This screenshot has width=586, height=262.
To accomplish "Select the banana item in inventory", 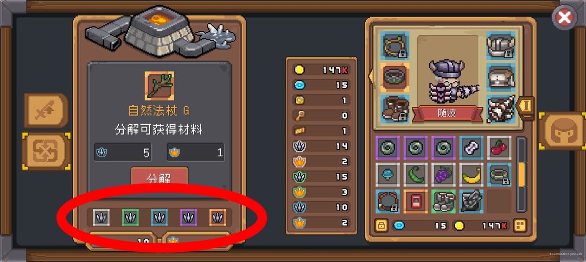I will pos(472,175).
